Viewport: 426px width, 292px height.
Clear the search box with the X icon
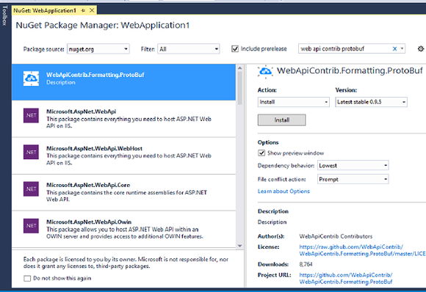tap(394, 49)
